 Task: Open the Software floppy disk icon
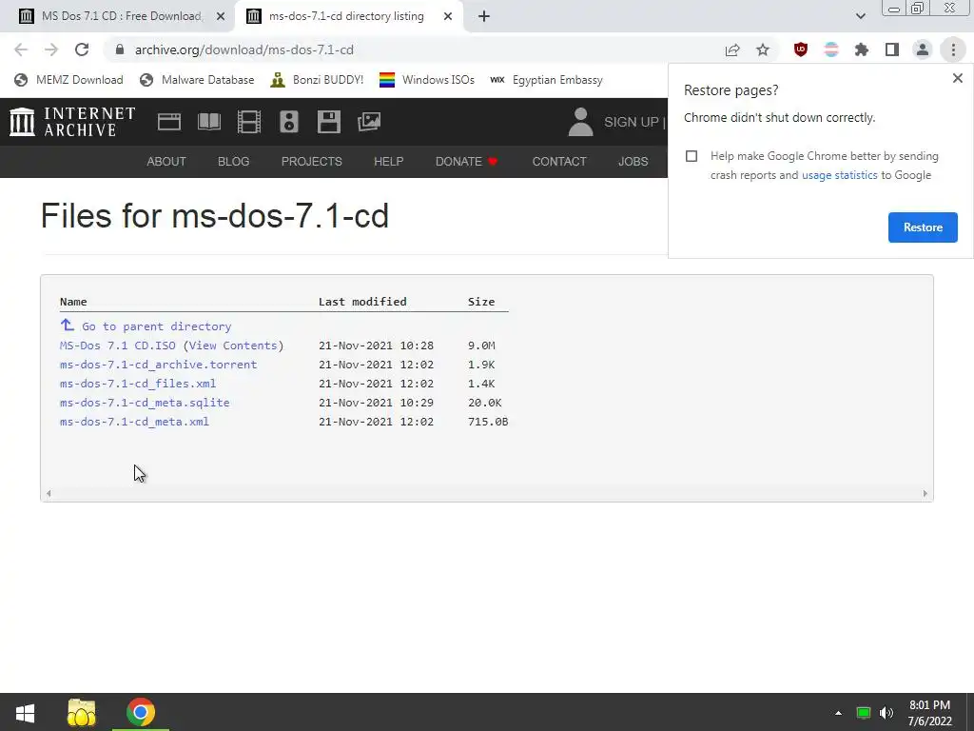coord(328,122)
